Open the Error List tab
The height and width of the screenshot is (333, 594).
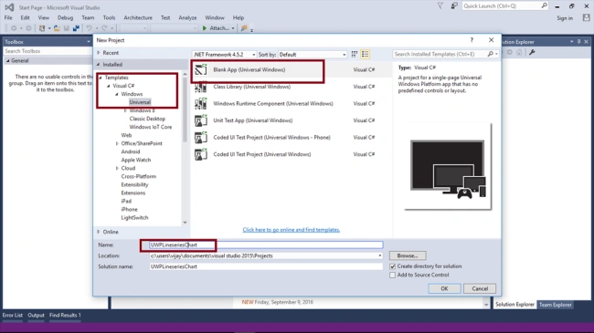click(x=13, y=316)
